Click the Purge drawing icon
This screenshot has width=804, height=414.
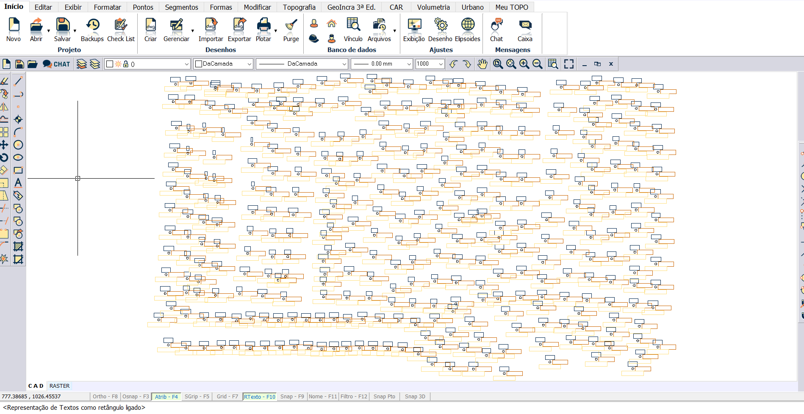tap(291, 30)
